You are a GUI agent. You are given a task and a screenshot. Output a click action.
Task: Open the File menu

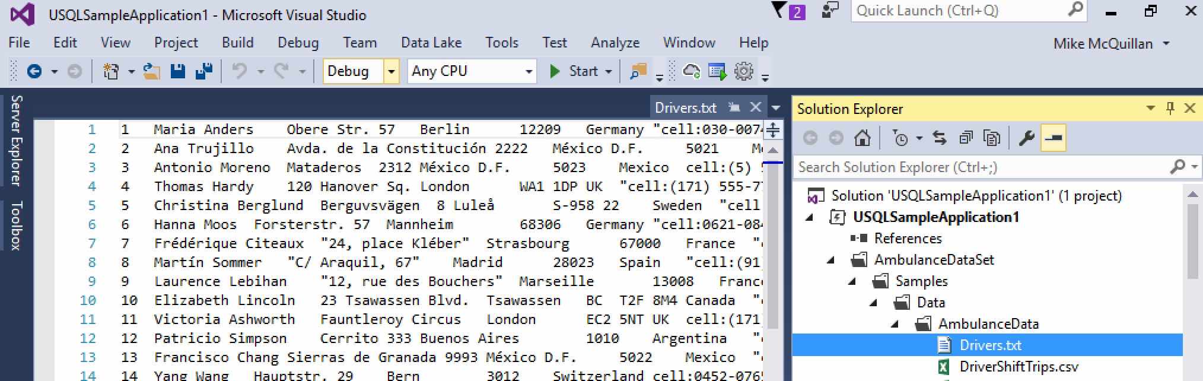click(x=19, y=43)
